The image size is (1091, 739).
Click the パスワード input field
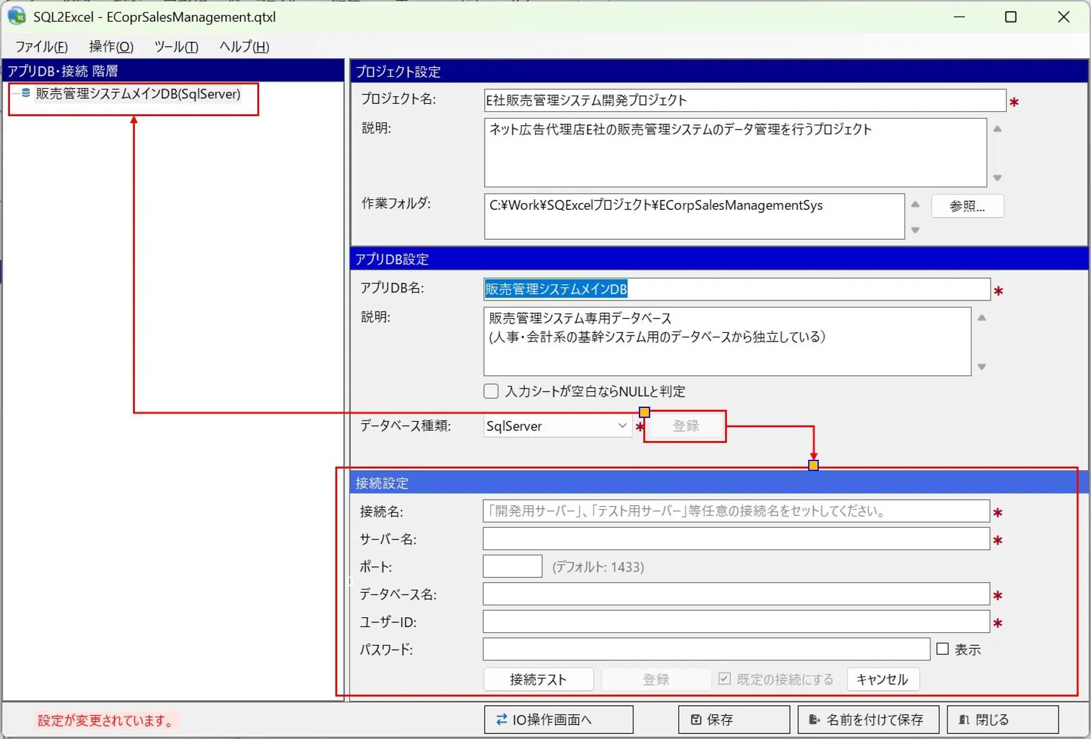706,649
